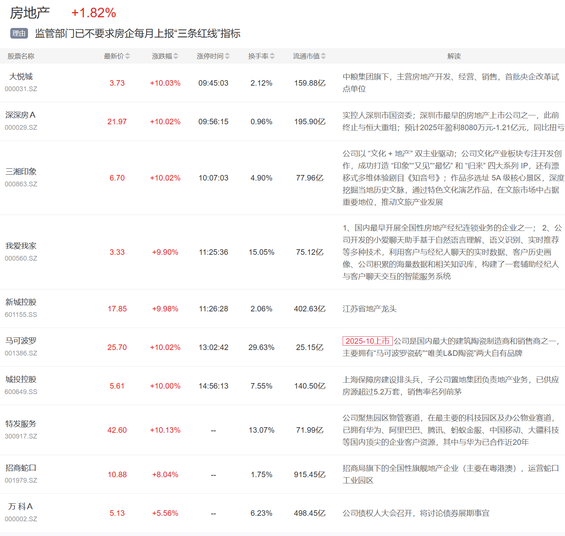Click the 城投控股 stock name

tap(21, 379)
